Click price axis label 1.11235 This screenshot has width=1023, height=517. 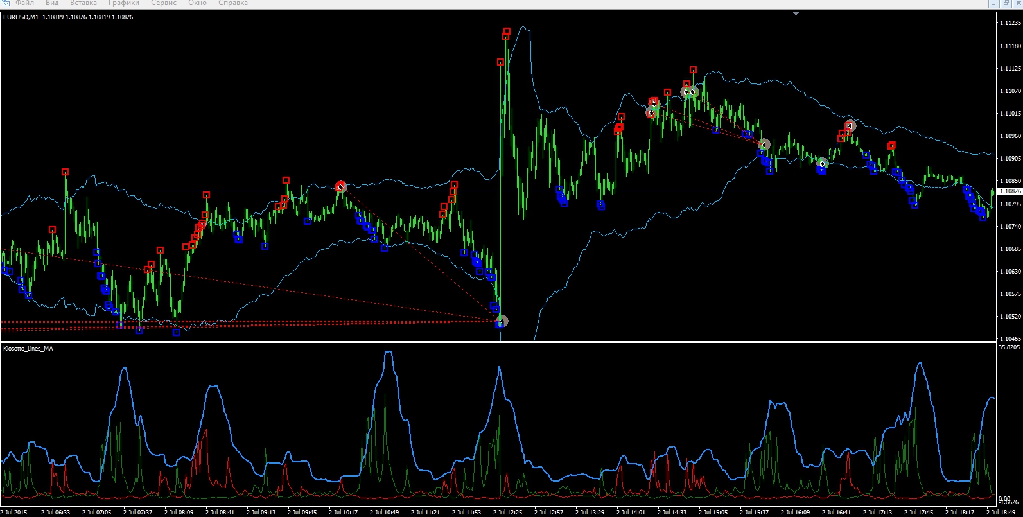(x=1010, y=23)
